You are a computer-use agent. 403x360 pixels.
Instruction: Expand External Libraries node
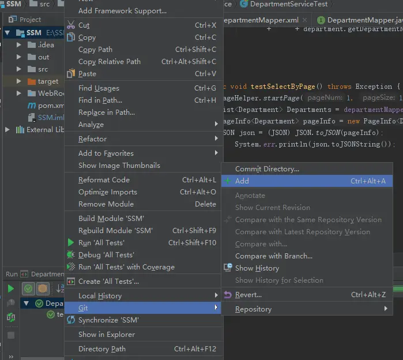tap(7, 130)
